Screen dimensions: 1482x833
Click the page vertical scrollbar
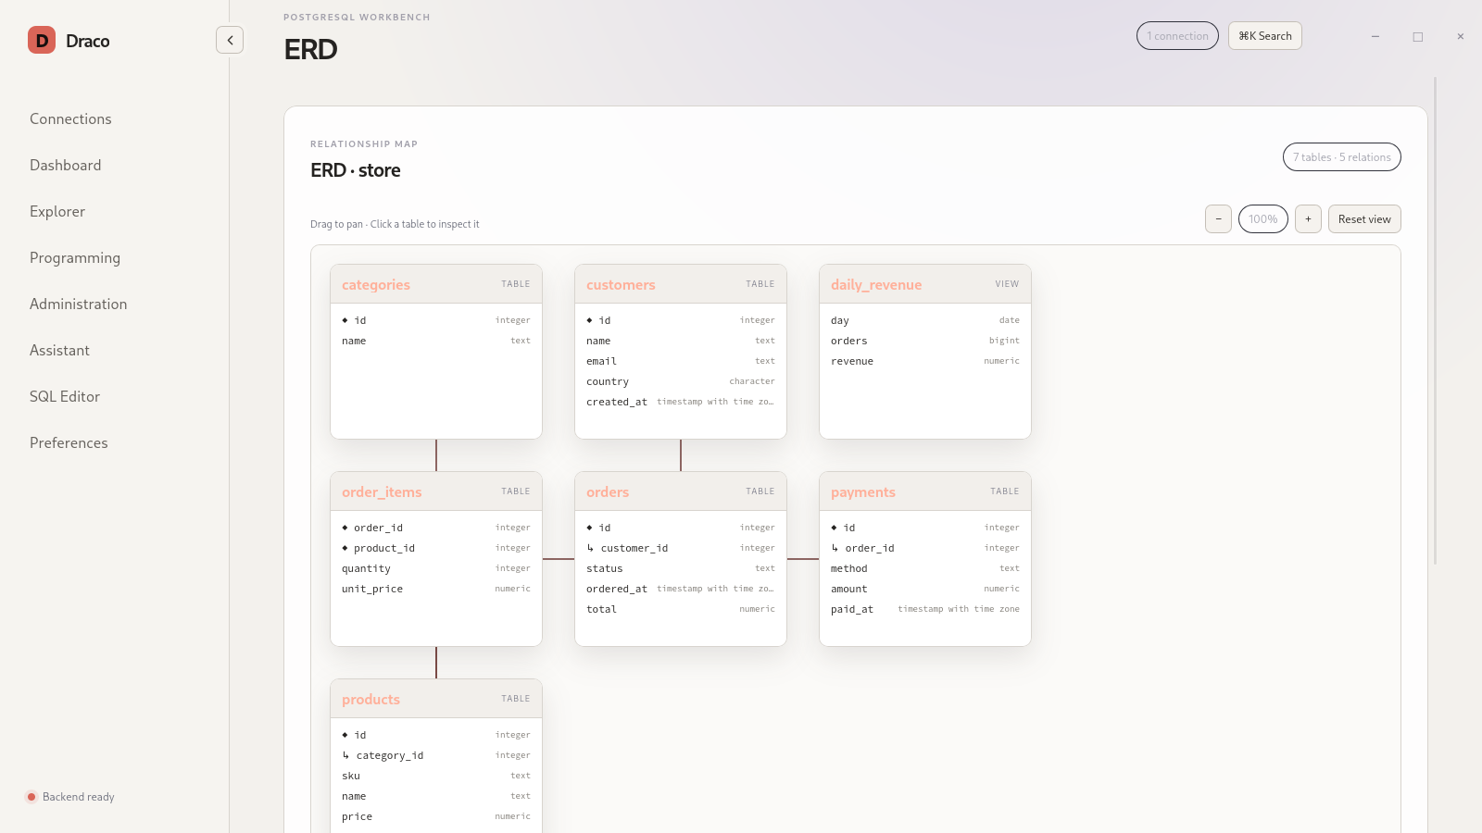pyautogui.click(x=1436, y=320)
